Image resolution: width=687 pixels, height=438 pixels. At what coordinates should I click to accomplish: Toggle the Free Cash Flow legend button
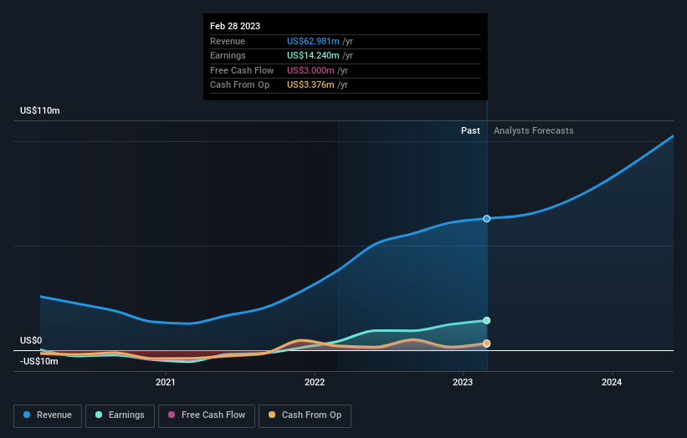coord(207,415)
